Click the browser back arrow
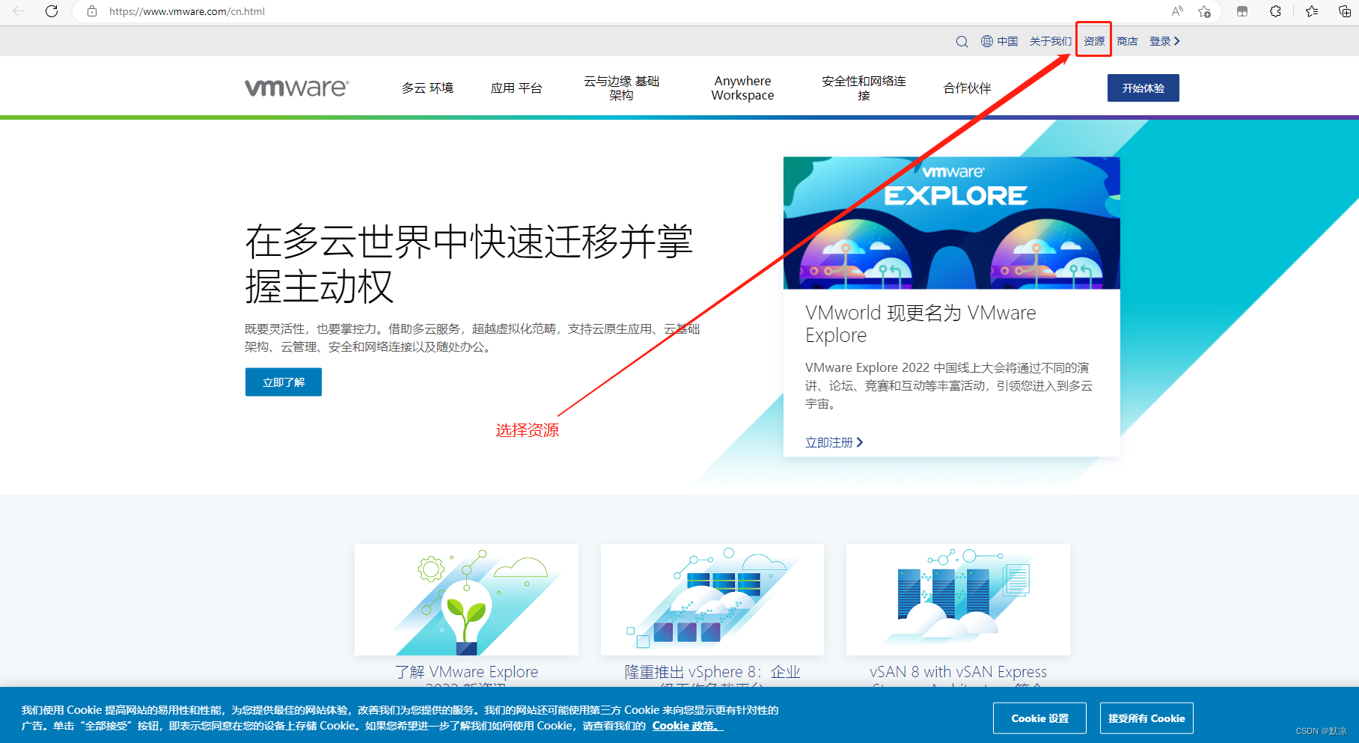1359x743 pixels. point(19,11)
